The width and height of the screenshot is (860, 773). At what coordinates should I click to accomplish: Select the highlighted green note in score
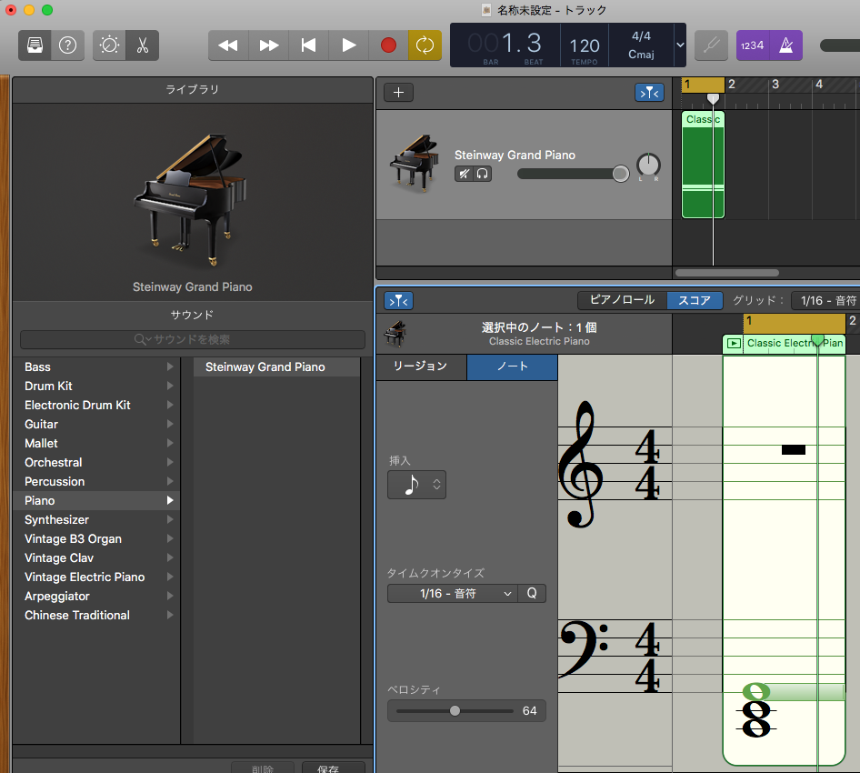(755, 691)
